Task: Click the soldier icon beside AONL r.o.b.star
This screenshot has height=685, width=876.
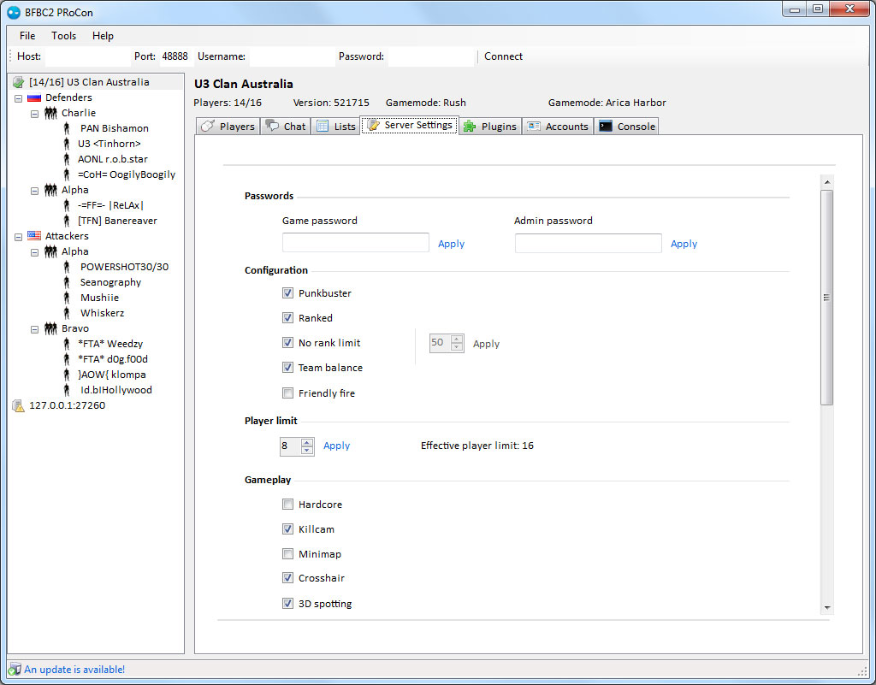Action: pyautogui.click(x=67, y=159)
